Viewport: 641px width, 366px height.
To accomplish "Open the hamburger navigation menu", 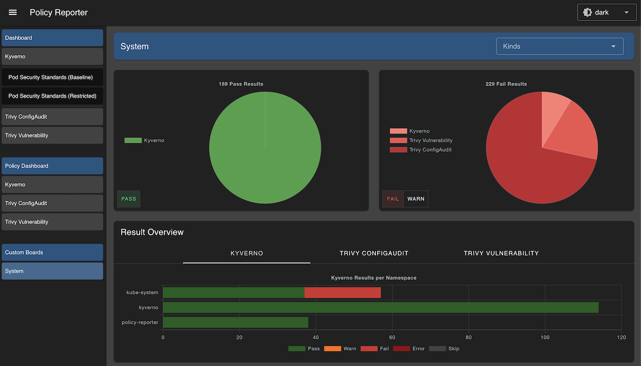I will pos(13,13).
